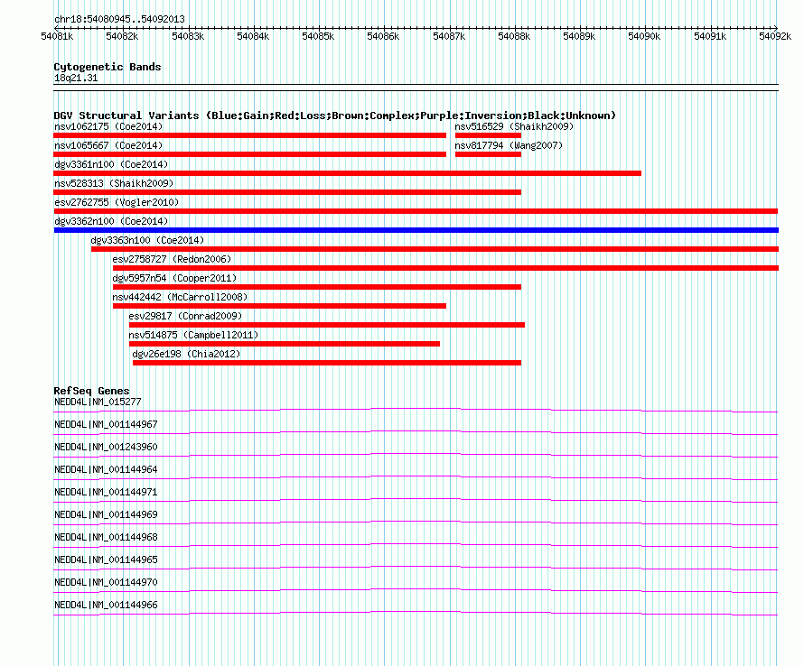Click the 54084k ruler tick label
This screenshot has width=804, height=666.
coord(253,36)
